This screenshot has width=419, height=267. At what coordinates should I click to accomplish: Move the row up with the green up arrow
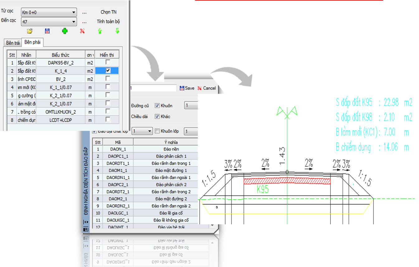coord(100,31)
